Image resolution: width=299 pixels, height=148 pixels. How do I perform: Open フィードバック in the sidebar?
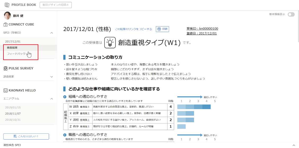click(x=16, y=54)
